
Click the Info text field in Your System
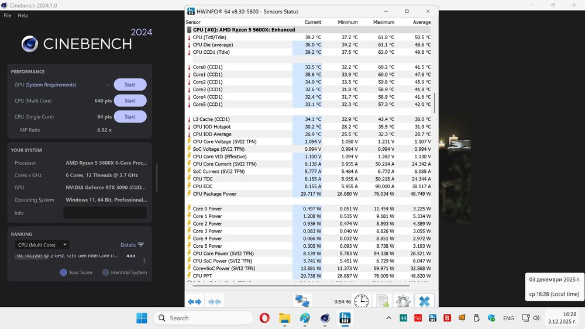click(105, 213)
